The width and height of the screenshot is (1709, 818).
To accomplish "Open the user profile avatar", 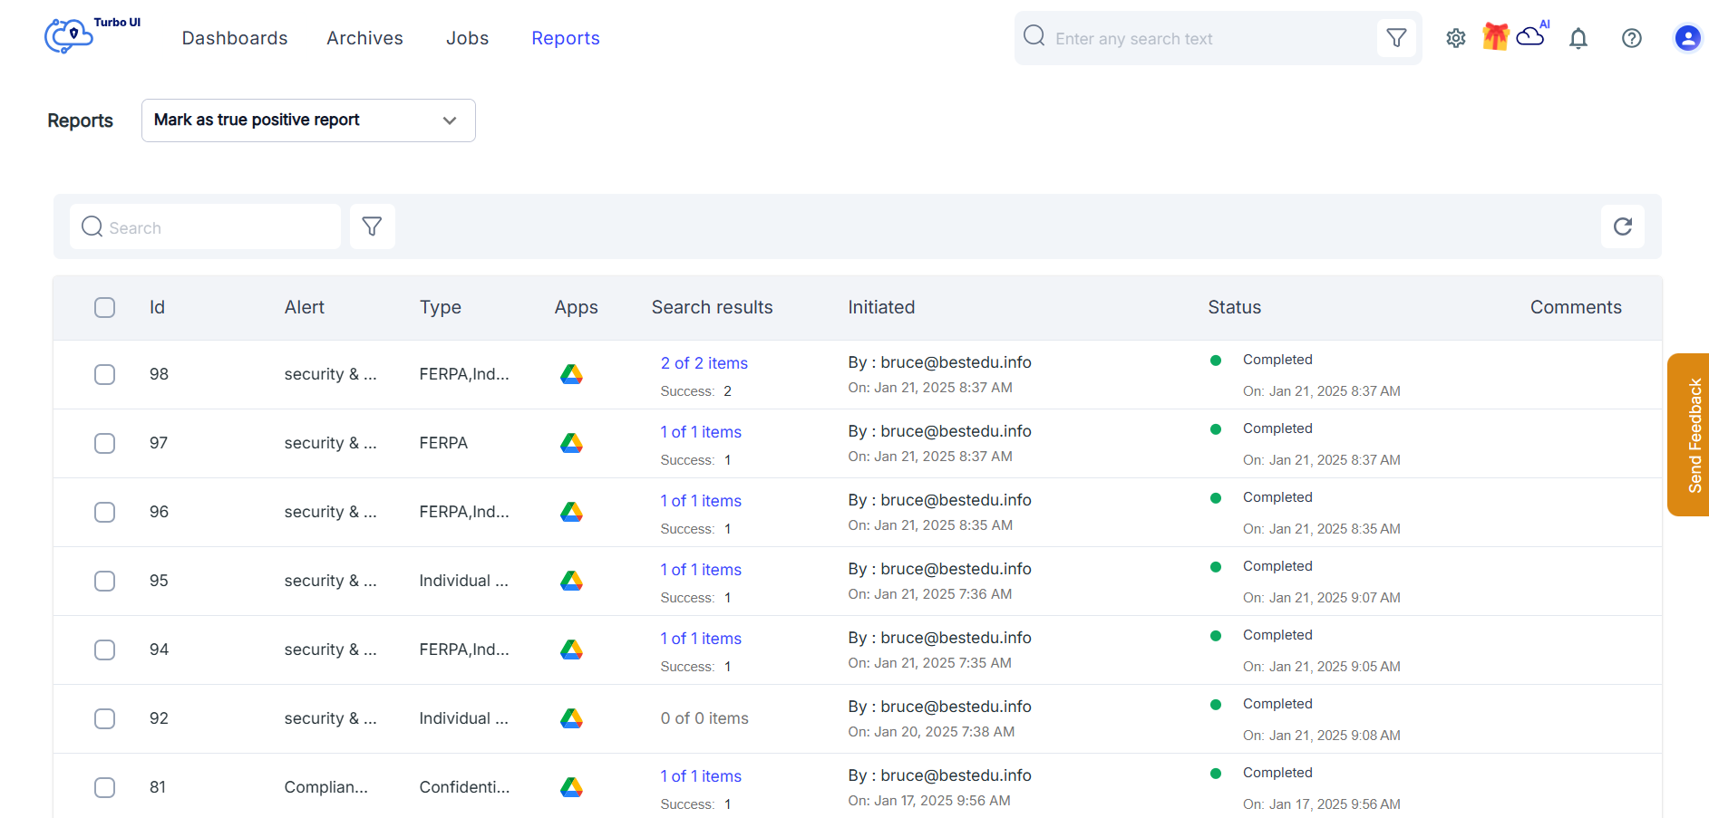I will click(x=1687, y=38).
